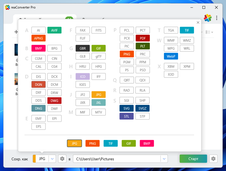Pick the STL format button

[x=126, y=116]
